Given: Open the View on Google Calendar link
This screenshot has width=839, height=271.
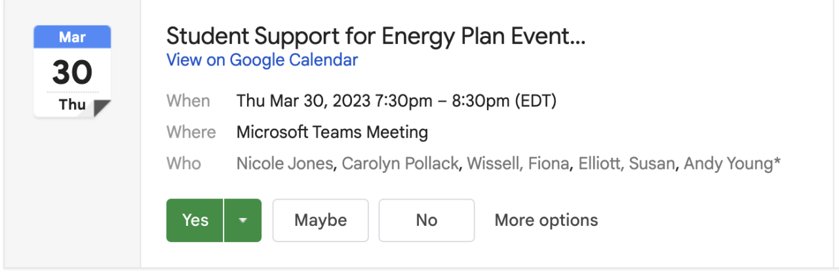Looking at the screenshot, I should pos(262,60).
